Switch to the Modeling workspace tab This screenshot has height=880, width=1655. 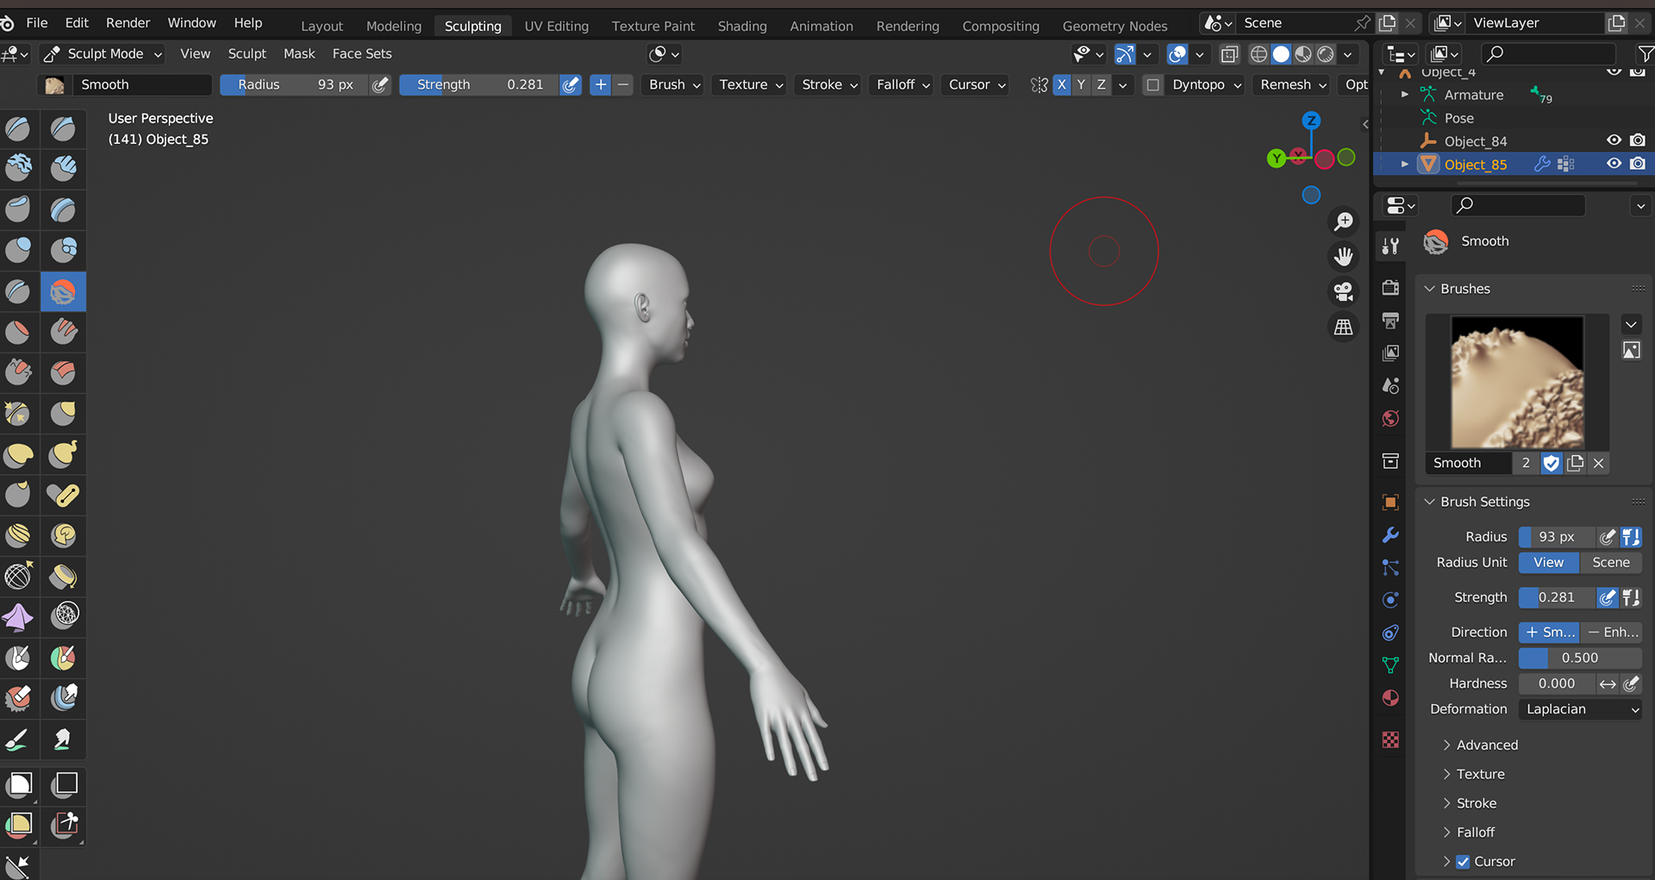pyautogui.click(x=394, y=26)
